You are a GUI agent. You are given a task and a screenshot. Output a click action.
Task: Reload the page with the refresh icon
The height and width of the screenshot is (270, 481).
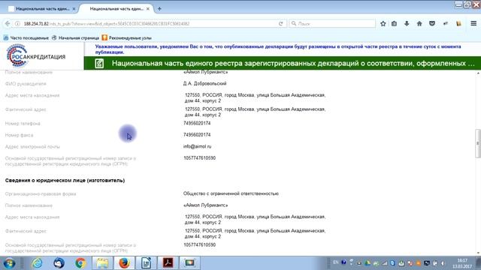tap(280, 23)
